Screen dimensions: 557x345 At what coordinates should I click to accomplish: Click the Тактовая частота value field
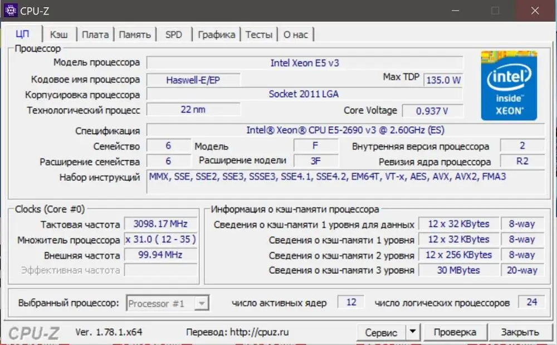pyautogui.click(x=160, y=224)
